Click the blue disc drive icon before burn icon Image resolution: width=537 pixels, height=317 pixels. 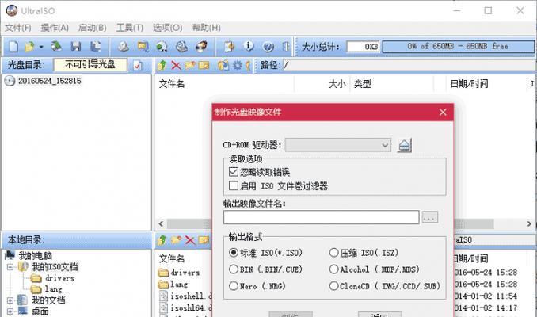coord(181,46)
